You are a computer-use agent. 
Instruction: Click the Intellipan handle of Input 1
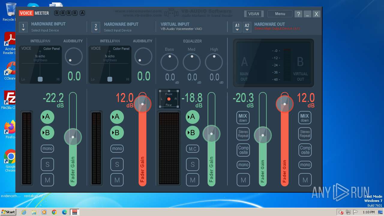[40, 79]
